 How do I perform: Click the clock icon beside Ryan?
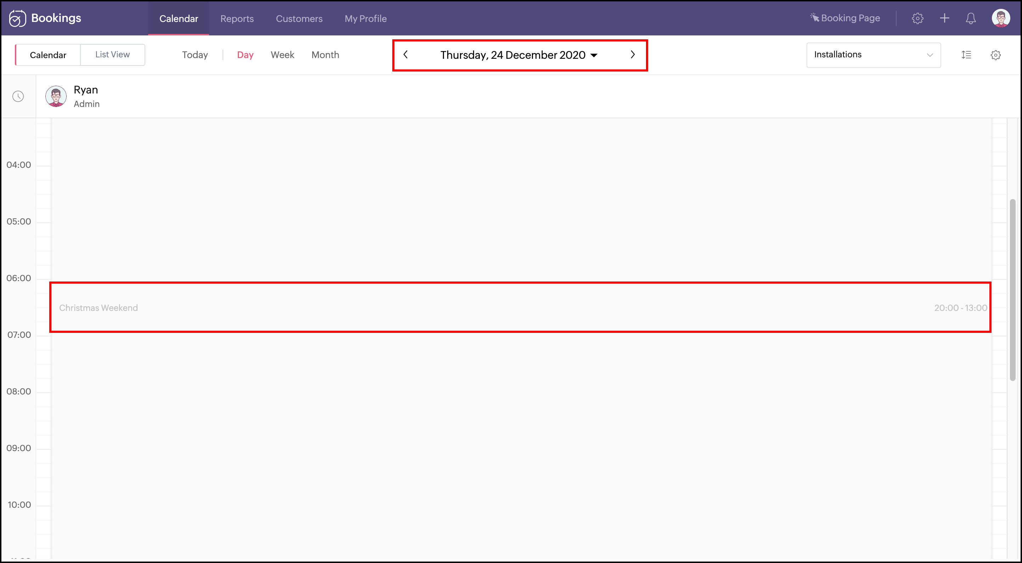18,96
